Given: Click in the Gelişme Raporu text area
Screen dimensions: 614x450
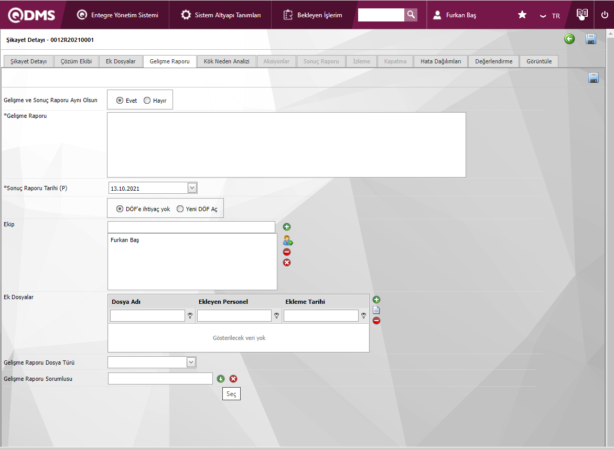Looking at the screenshot, I should click(286, 145).
